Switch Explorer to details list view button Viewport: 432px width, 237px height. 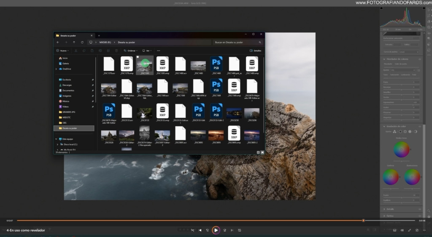(258, 152)
